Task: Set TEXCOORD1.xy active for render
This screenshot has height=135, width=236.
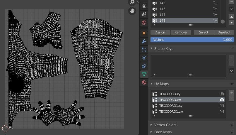Action: tap(222, 106)
